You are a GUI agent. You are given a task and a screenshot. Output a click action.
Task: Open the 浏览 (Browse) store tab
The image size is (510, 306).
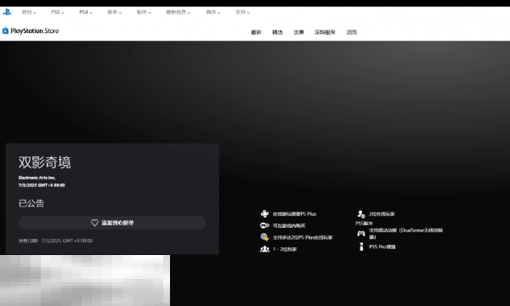[x=352, y=32]
